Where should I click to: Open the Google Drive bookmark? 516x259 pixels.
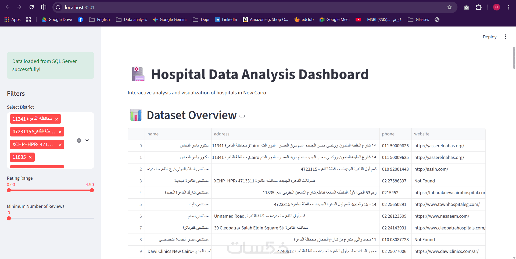coord(57,20)
